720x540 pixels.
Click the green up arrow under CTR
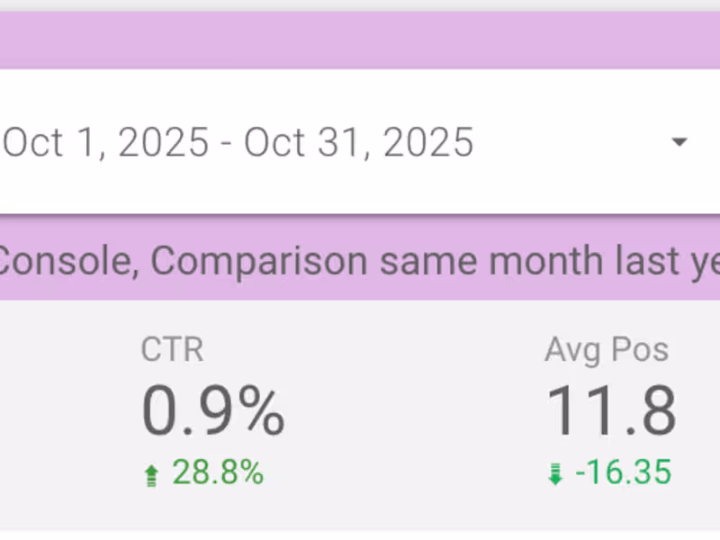pyautogui.click(x=150, y=474)
